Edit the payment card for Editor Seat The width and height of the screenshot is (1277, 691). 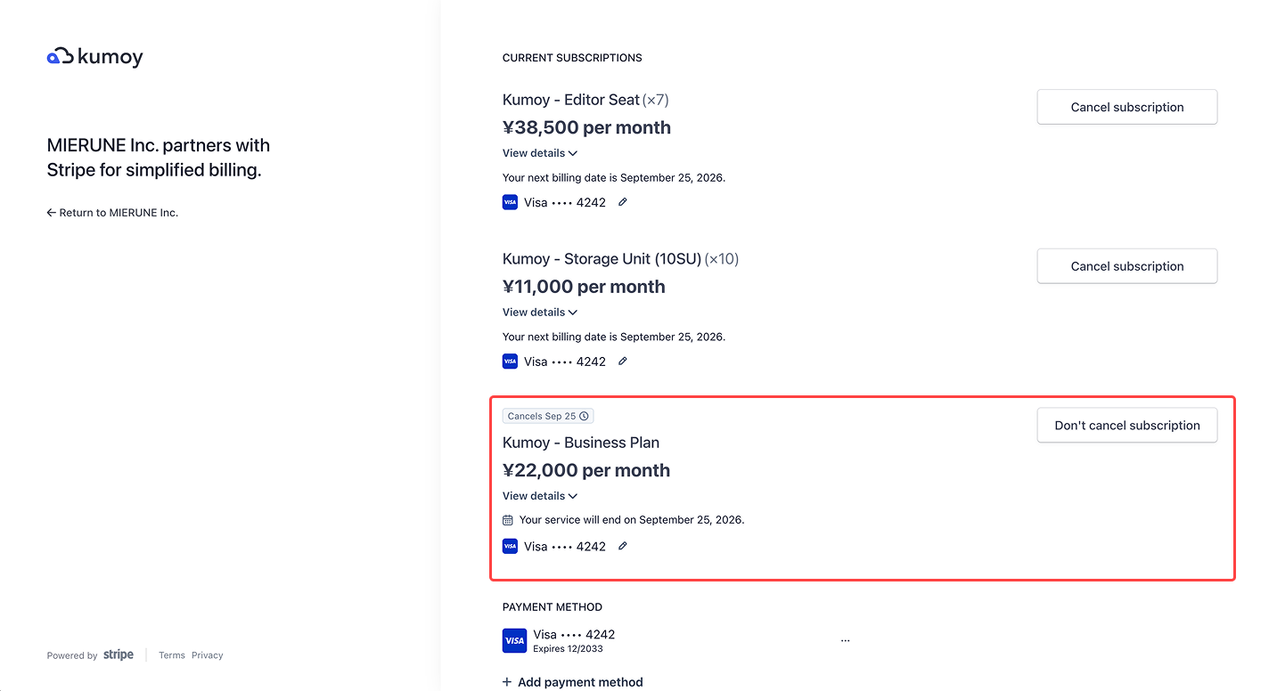(623, 202)
